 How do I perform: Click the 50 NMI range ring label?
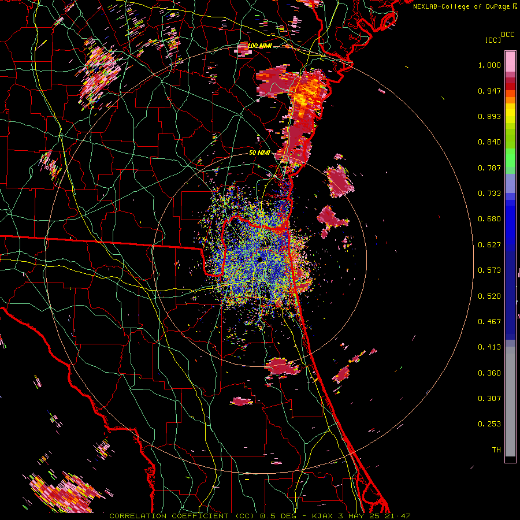259,153
